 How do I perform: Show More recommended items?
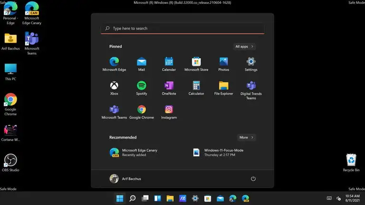click(246, 137)
